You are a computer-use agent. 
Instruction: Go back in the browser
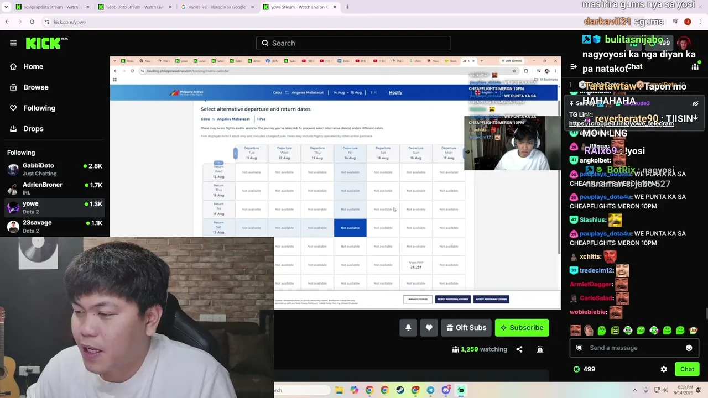tap(7, 22)
